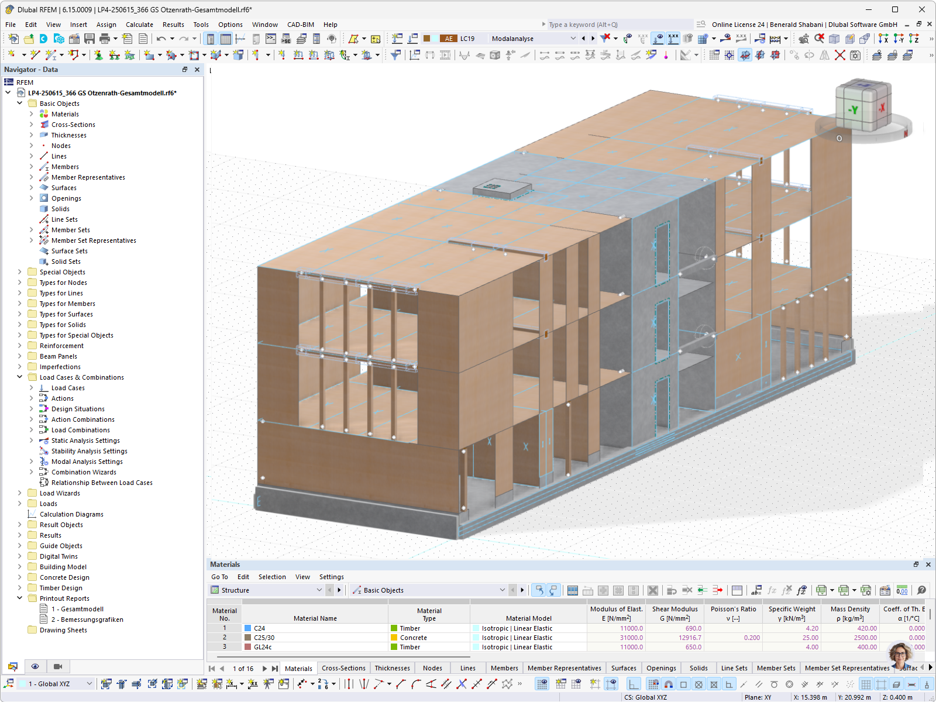936x702 pixels.
Task: Switch to the Thicknesses tab
Action: point(392,668)
